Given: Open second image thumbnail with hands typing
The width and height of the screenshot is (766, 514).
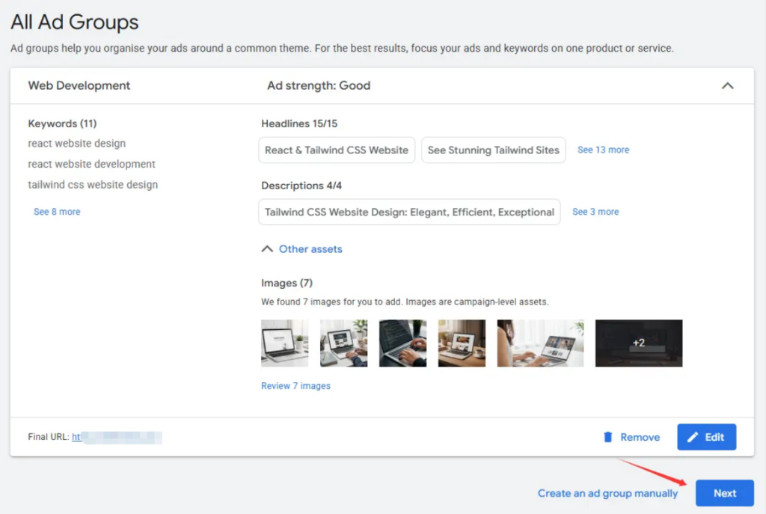Looking at the screenshot, I should (343, 343).
